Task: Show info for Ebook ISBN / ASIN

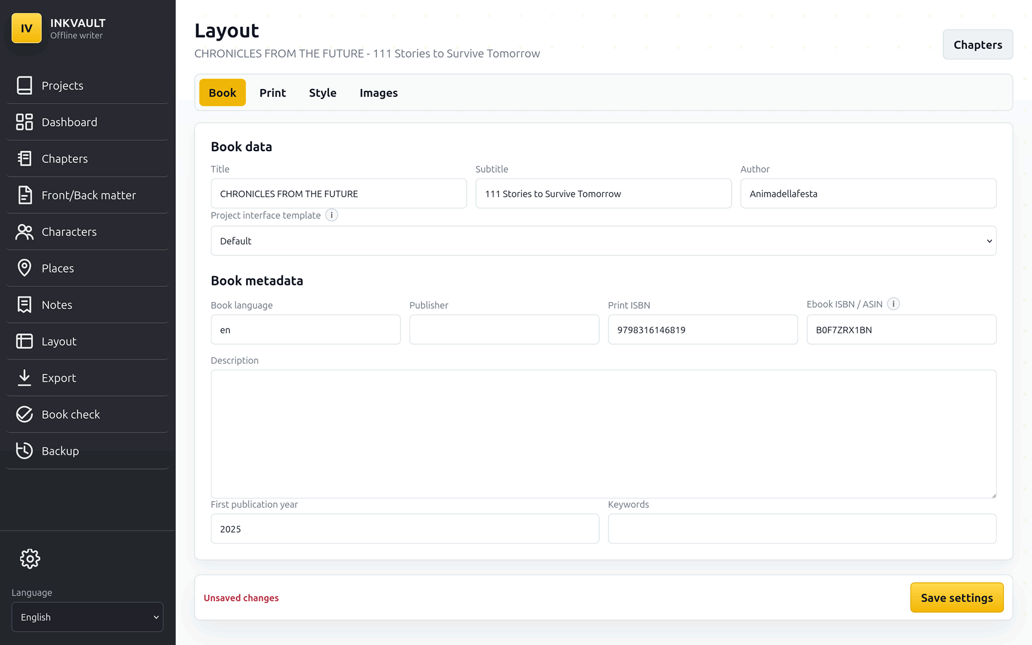Action: (x=893, y=304)
